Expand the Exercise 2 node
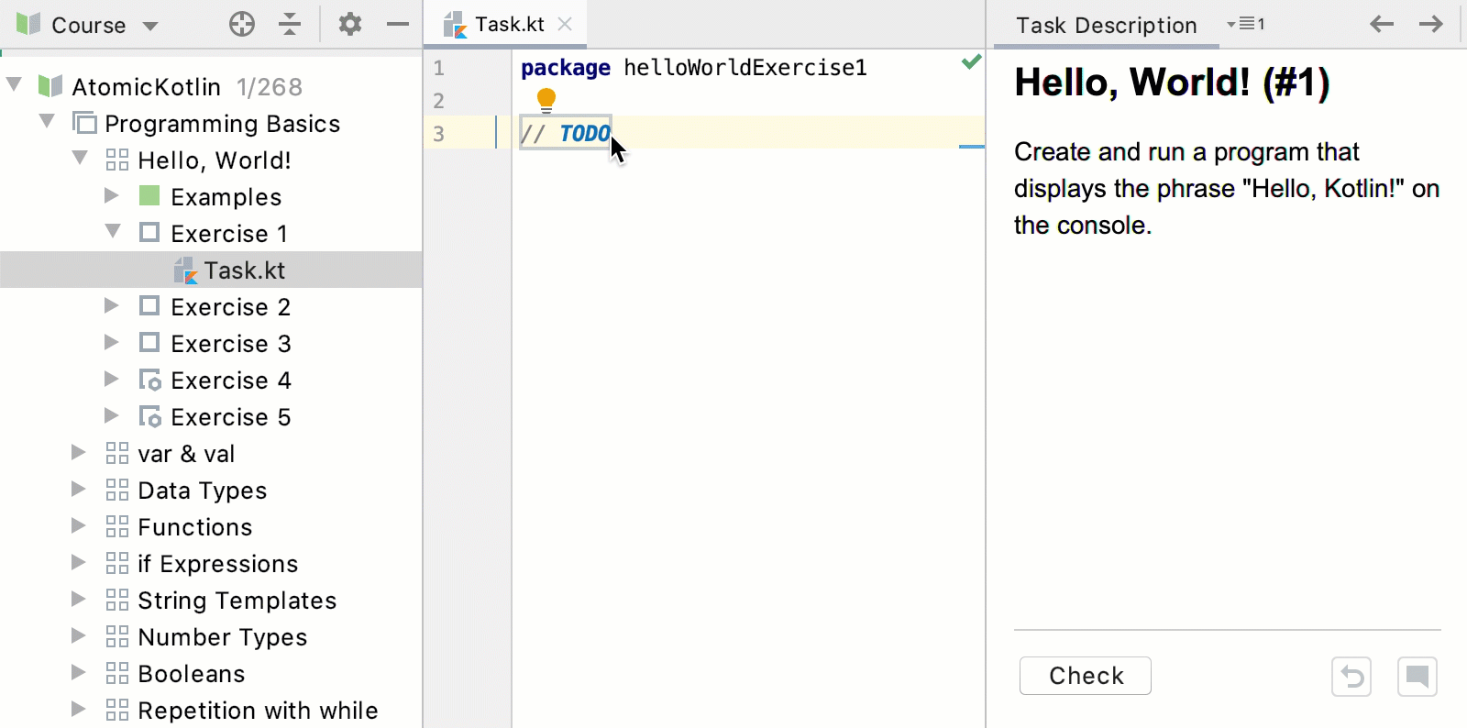 [112, 305]
